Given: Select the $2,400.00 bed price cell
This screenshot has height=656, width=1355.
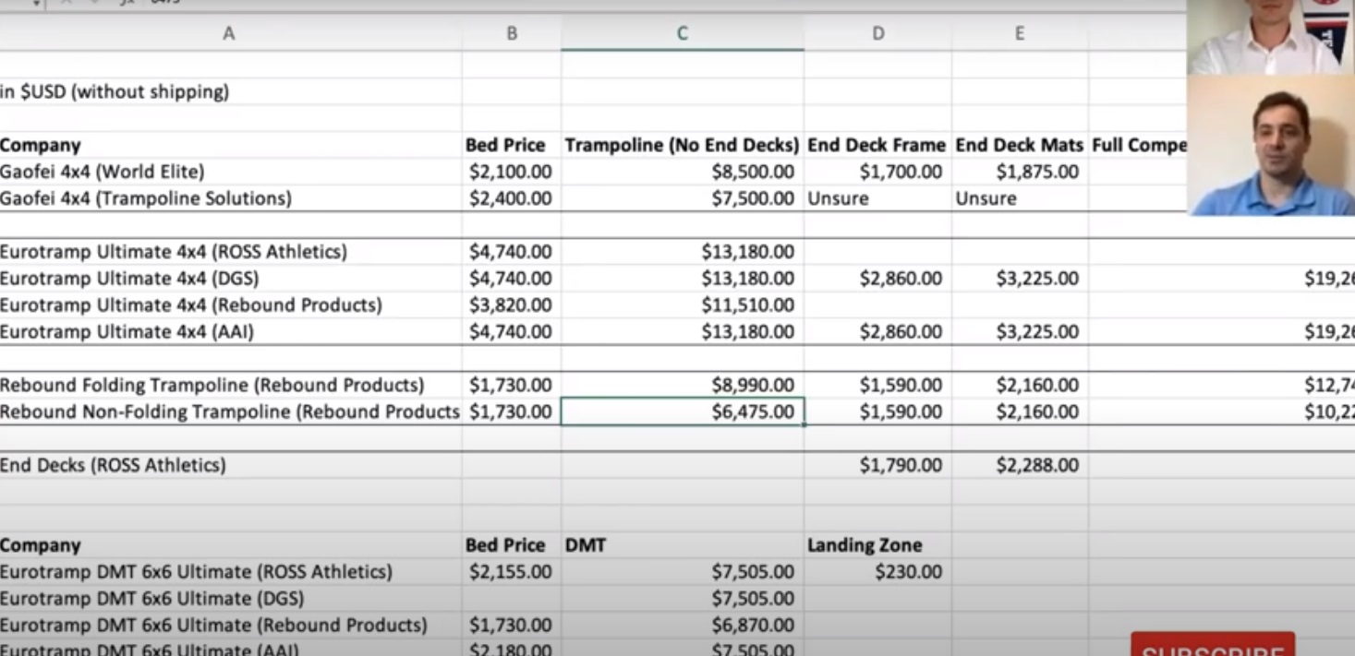Looking at the screenshot, I should [x=512, y=198].
